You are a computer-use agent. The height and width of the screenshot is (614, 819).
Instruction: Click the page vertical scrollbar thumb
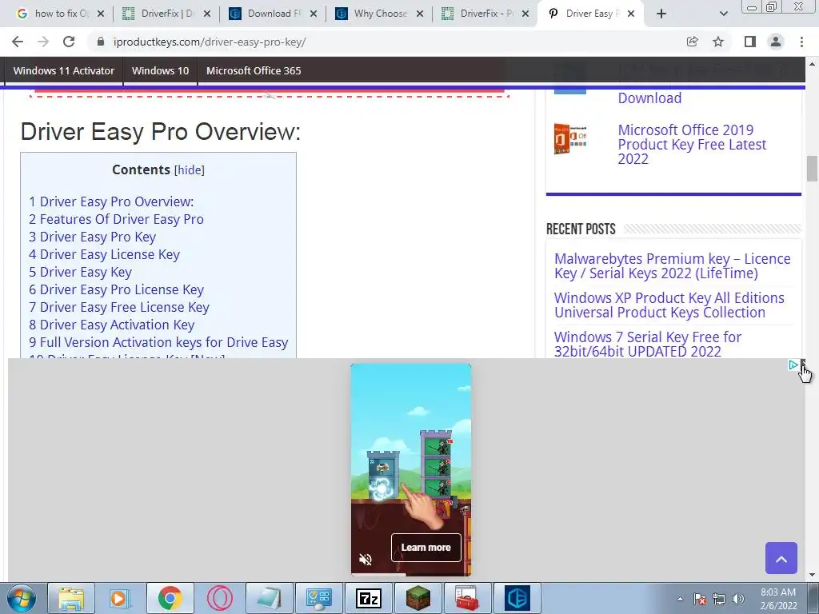point(812,169)
